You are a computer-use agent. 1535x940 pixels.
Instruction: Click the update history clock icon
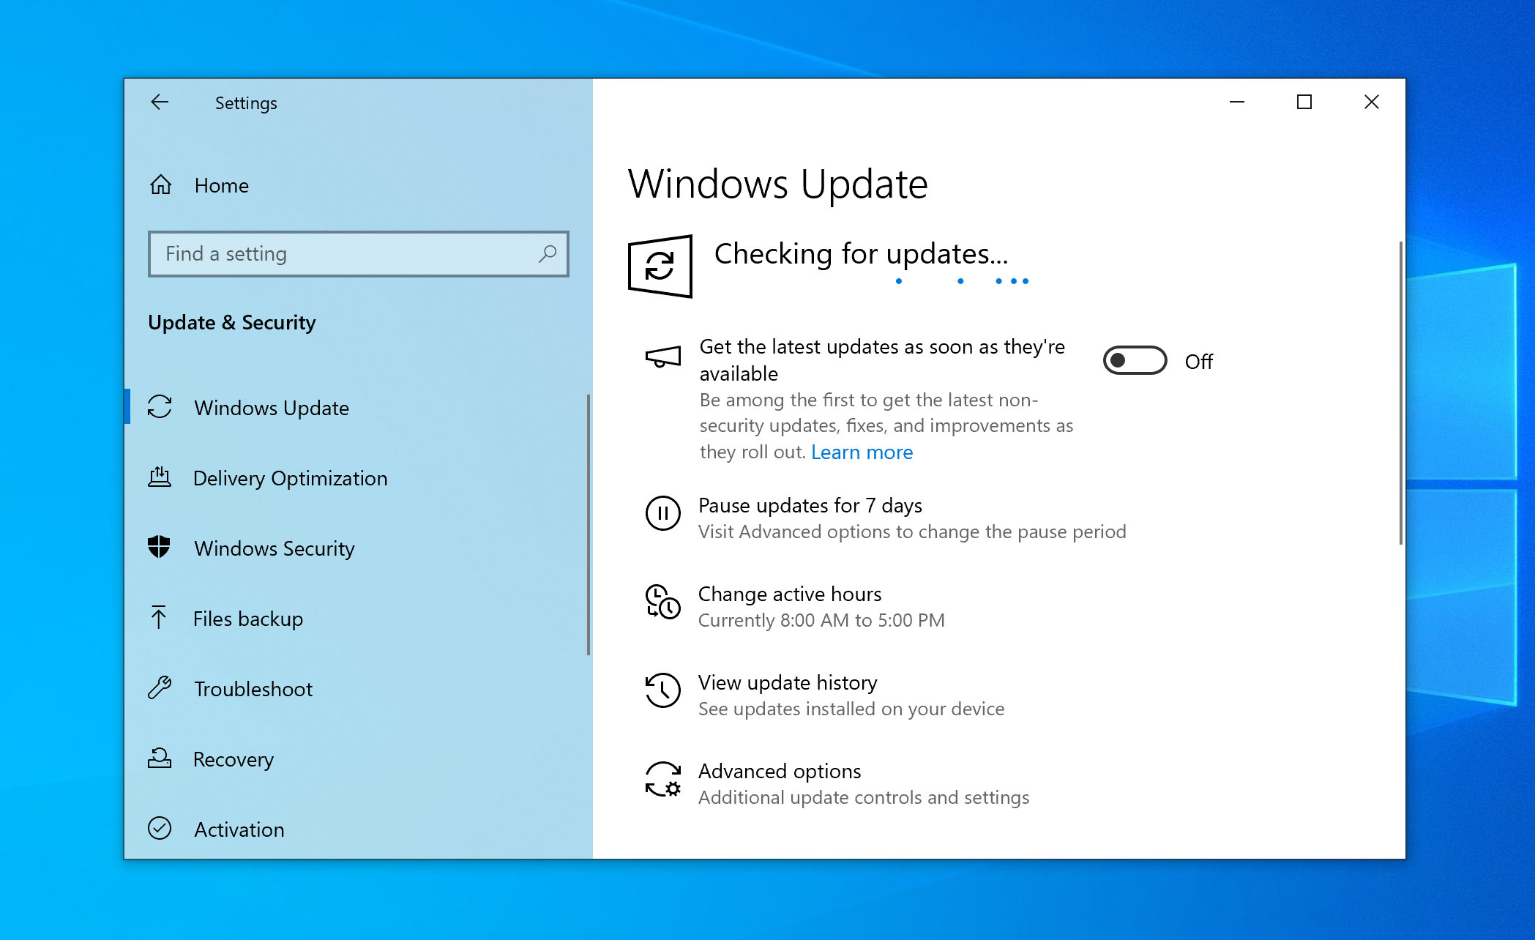663,690
